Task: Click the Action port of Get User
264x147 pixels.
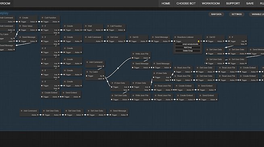Action: [124, 41]
